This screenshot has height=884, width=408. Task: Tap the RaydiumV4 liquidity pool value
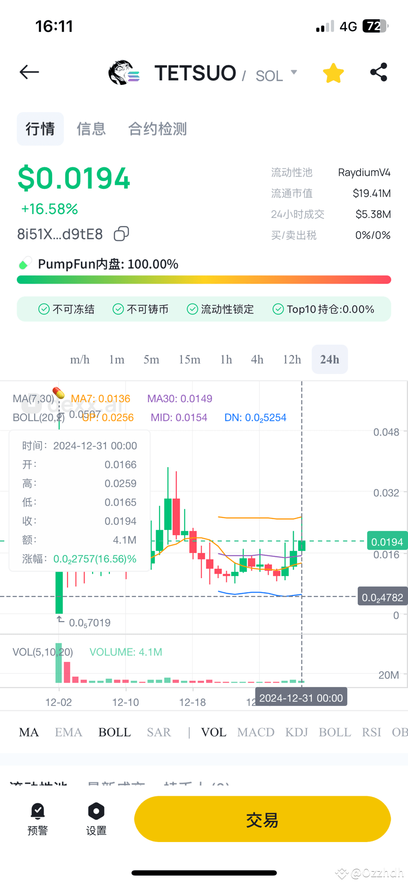tap(364, 173)
